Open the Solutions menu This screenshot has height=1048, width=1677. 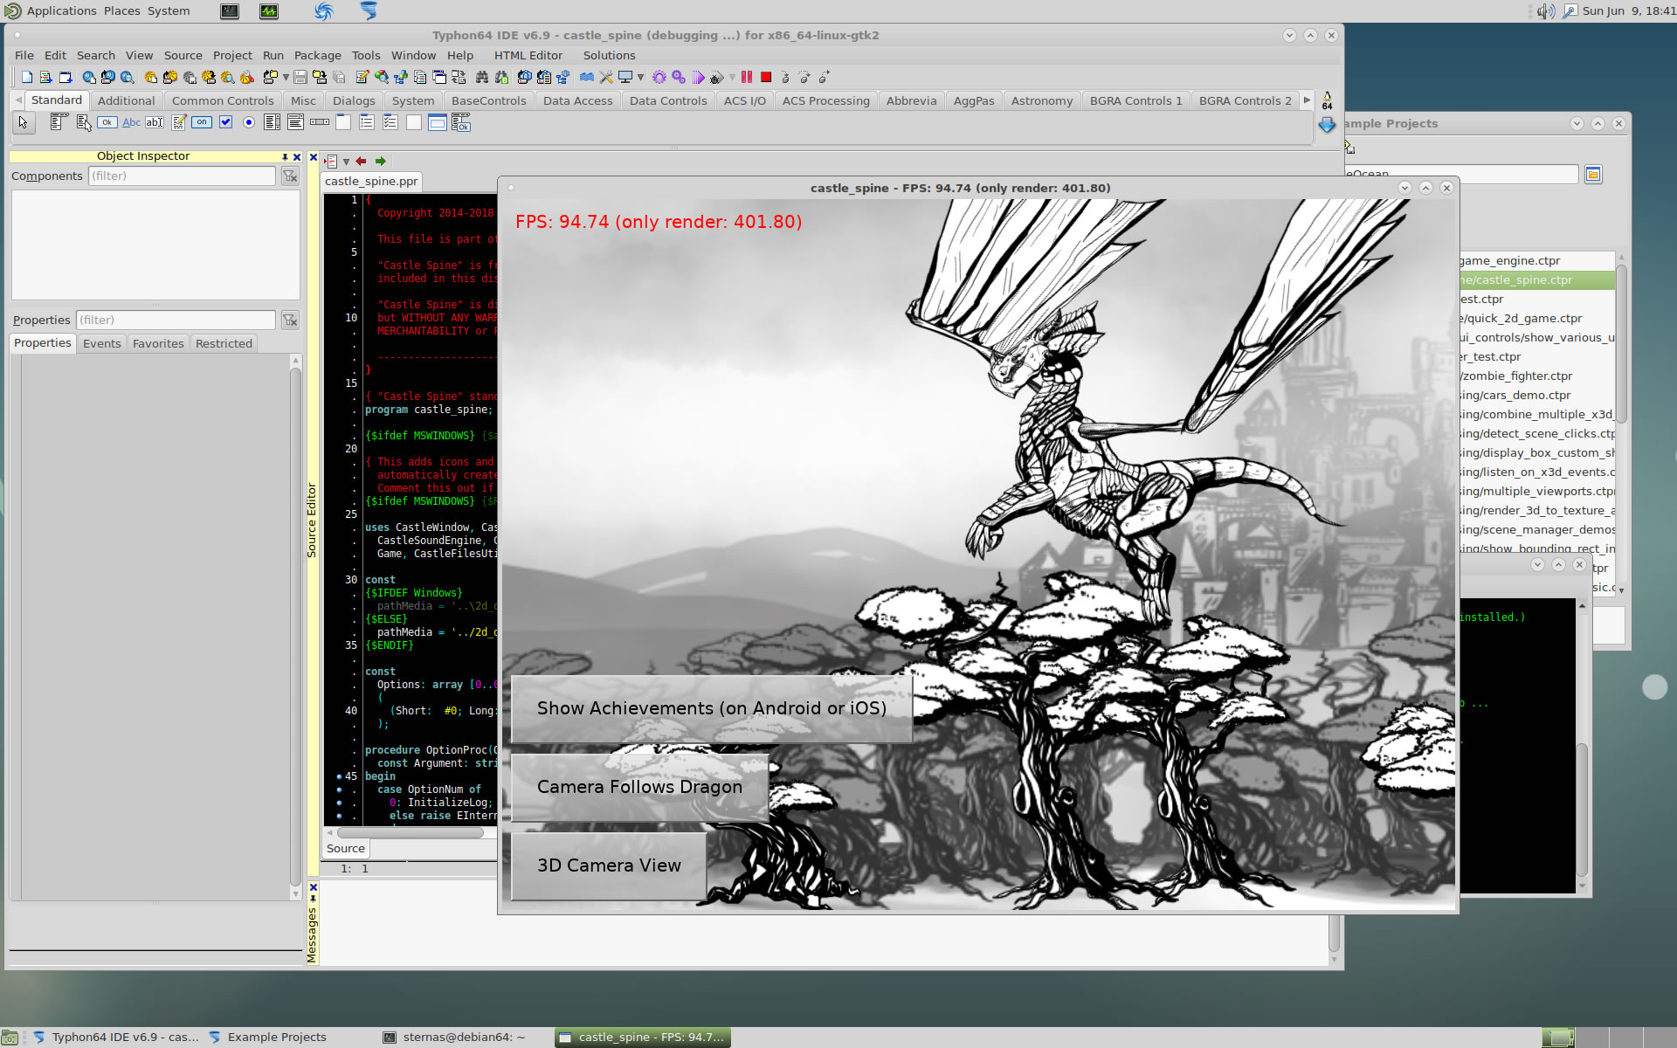609,55
